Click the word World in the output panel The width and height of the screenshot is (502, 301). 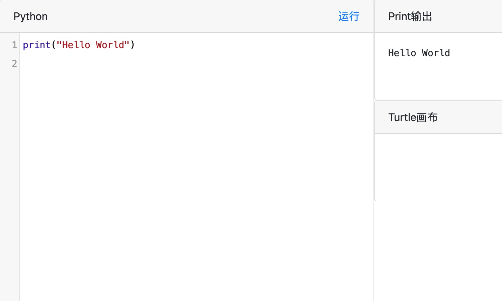point(436,53)
